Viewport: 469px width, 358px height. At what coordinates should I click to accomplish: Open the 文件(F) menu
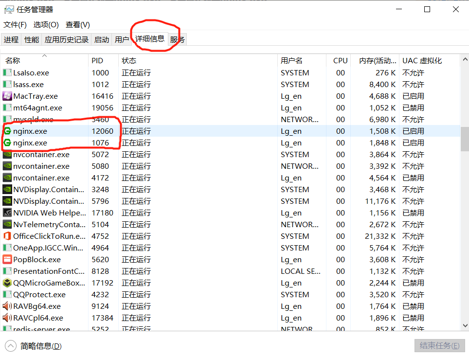pyautogui.click(x=15, y=25)
